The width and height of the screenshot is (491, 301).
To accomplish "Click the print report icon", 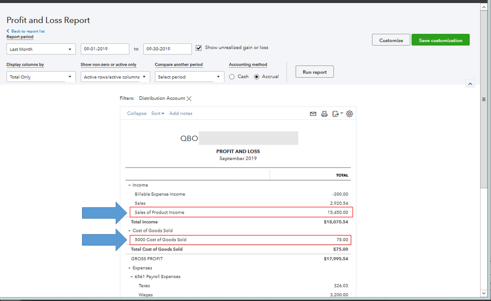I will point(324,113).
